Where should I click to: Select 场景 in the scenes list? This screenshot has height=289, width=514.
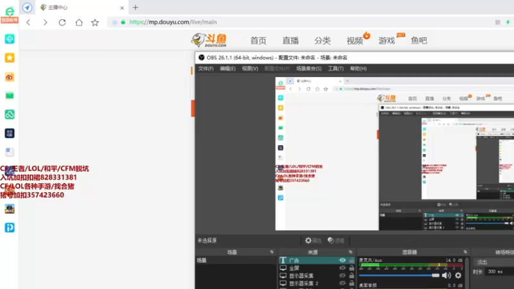pyautogui.click(x=236, y=260)
